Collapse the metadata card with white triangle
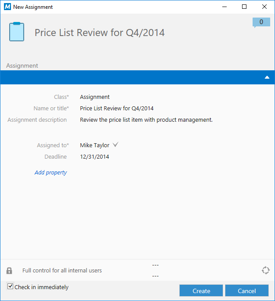 coord(267,77)
